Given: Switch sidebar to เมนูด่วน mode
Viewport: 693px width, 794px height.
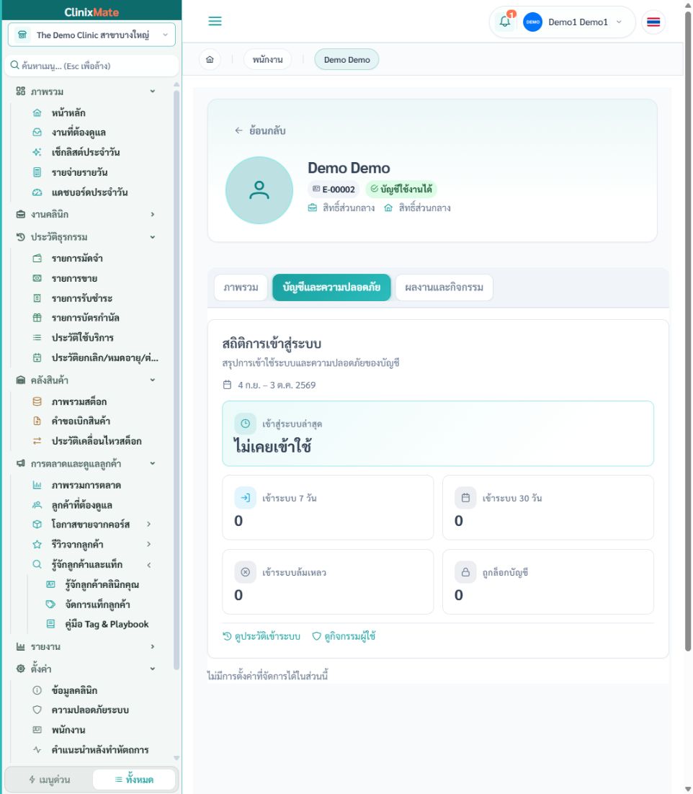Looking at the screenshot, I should pos(50,780).
